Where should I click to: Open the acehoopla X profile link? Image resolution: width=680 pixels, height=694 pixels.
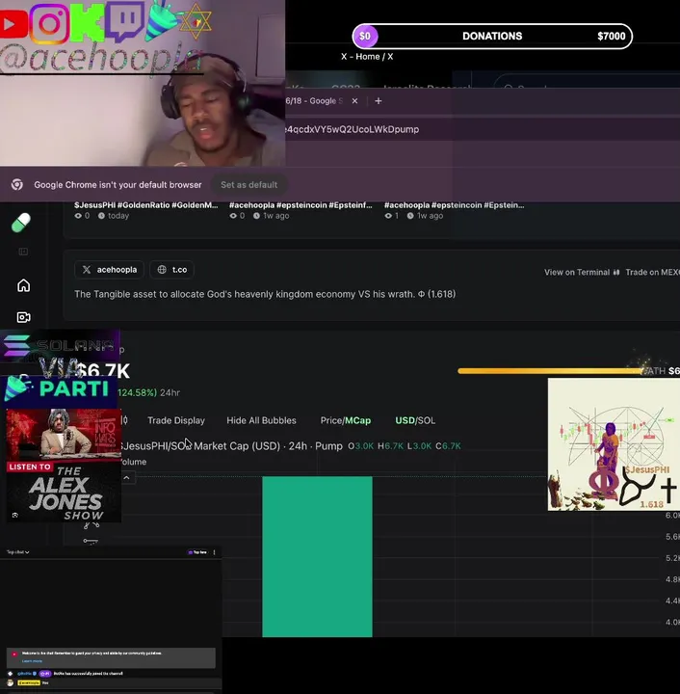coord(109,270)
